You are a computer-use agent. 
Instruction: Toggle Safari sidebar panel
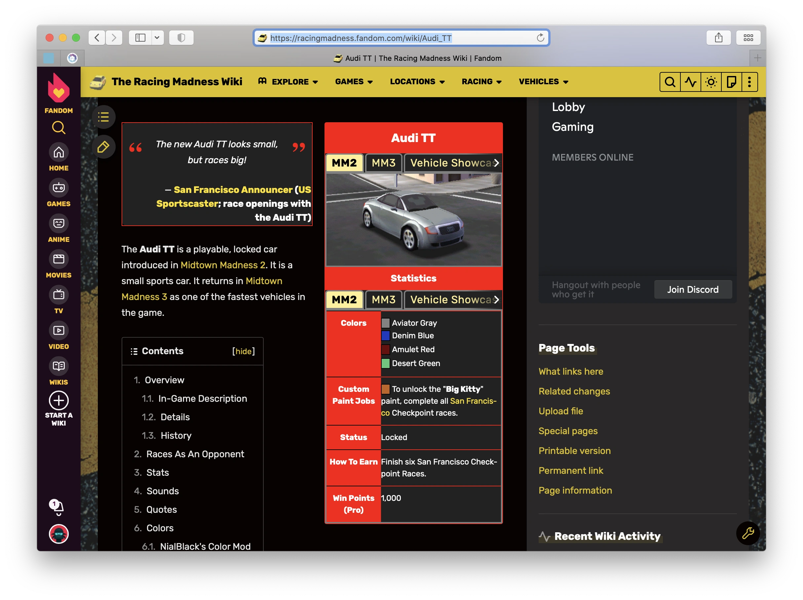(140, 38)
